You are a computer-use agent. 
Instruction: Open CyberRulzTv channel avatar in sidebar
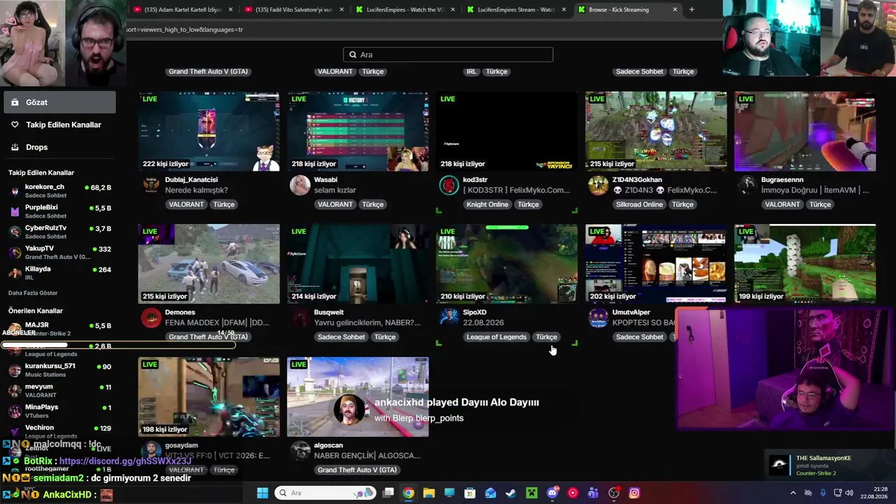click(15, 232)
